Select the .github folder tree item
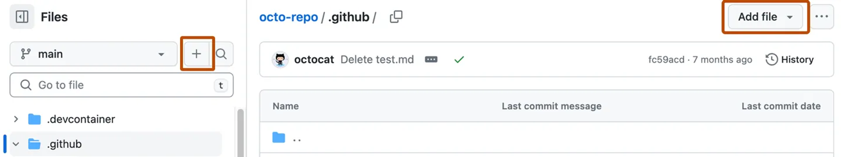Screen dimensions: 841x157 [116, 144]
